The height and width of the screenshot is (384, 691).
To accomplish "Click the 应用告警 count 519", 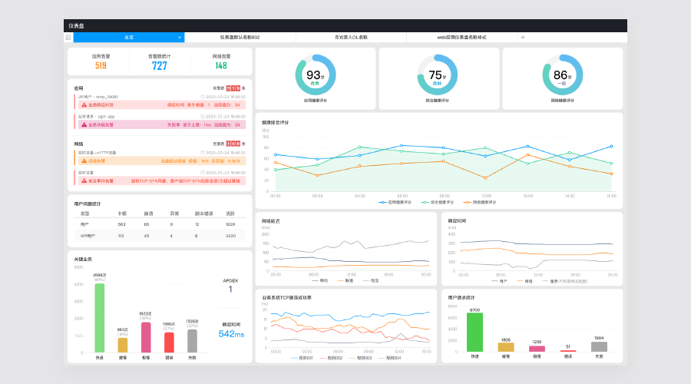I will click(101, 66).
